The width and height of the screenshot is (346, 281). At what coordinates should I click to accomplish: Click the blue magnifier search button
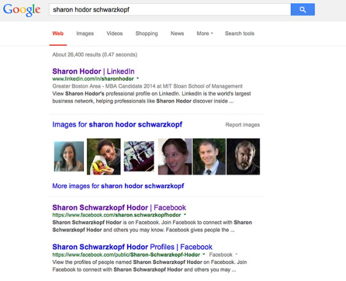[x=302, y=10]
